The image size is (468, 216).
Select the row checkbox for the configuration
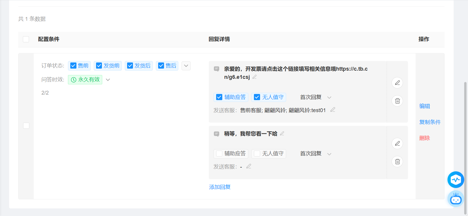point(26,126)
